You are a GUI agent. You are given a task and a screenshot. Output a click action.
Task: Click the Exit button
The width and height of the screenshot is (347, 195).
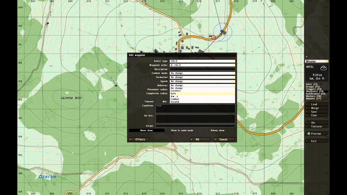317,141
